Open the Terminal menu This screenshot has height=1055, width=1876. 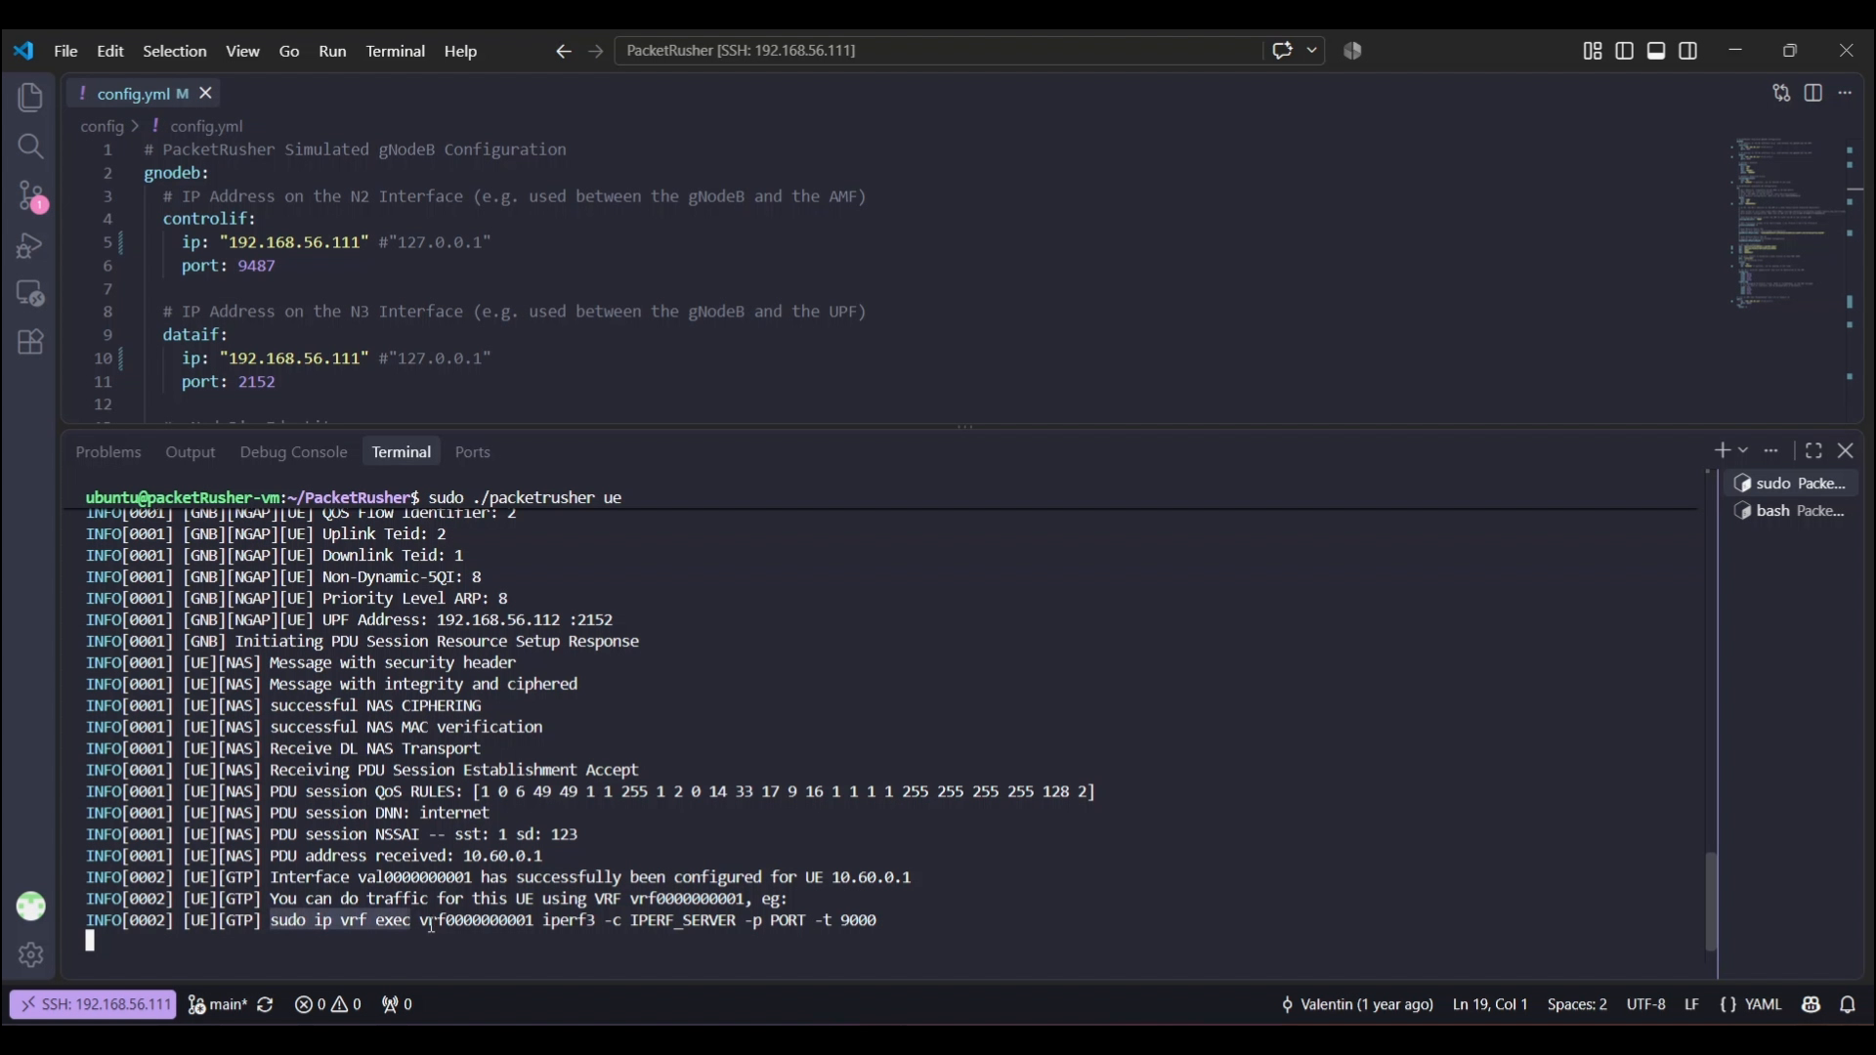pos(395,51)
